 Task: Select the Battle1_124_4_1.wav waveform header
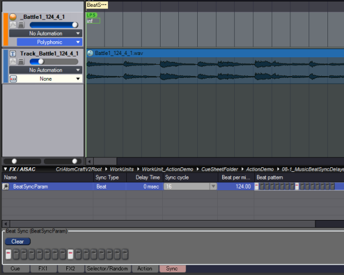pyautogui.click(x=215, y=53)
